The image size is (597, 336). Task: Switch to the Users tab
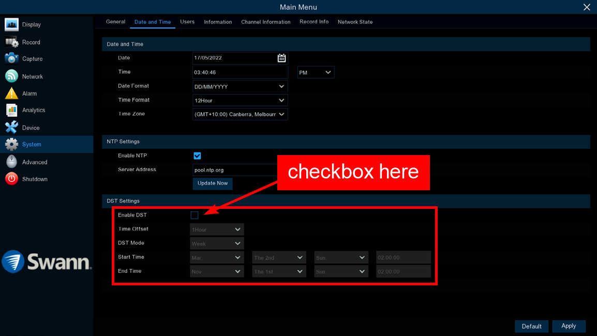pos(187,22)
